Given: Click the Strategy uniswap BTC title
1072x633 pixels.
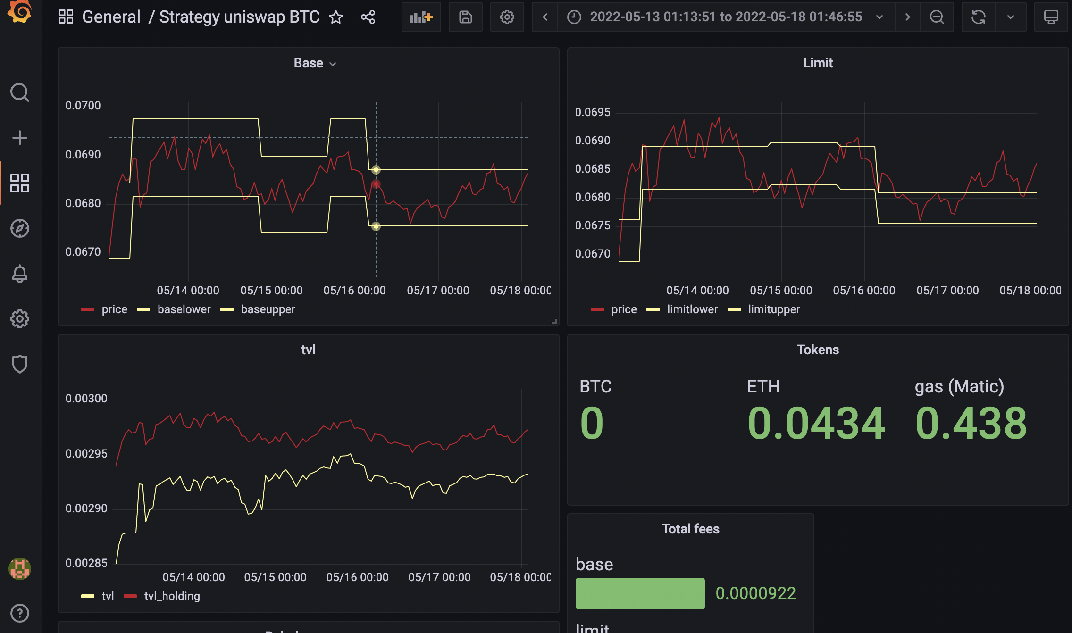Looking at the screenshot, I should point(239,17).
